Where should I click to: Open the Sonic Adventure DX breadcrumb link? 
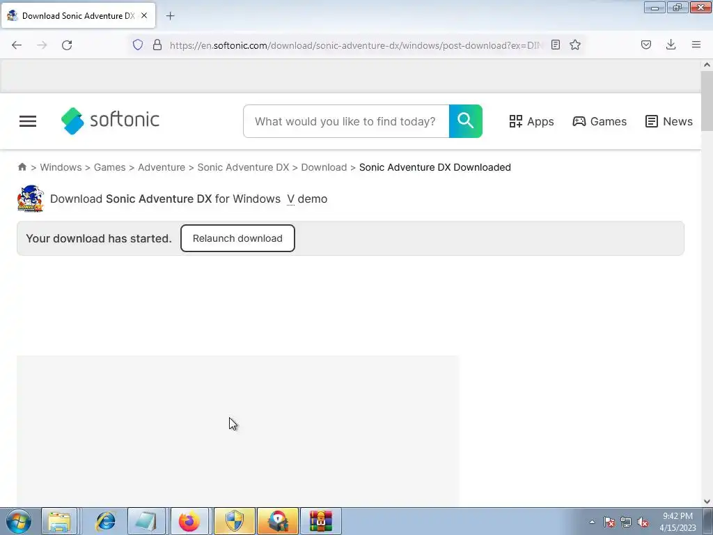pyautogui.click(x=243, y=167)
